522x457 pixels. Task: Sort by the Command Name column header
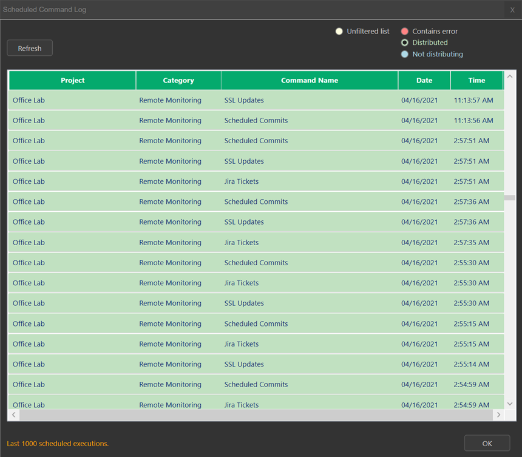click(310, 80)
